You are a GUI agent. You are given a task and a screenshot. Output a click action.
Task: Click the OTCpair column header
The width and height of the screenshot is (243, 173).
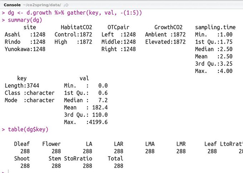pos(118,28)
